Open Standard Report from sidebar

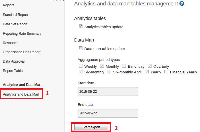point(15,15)
